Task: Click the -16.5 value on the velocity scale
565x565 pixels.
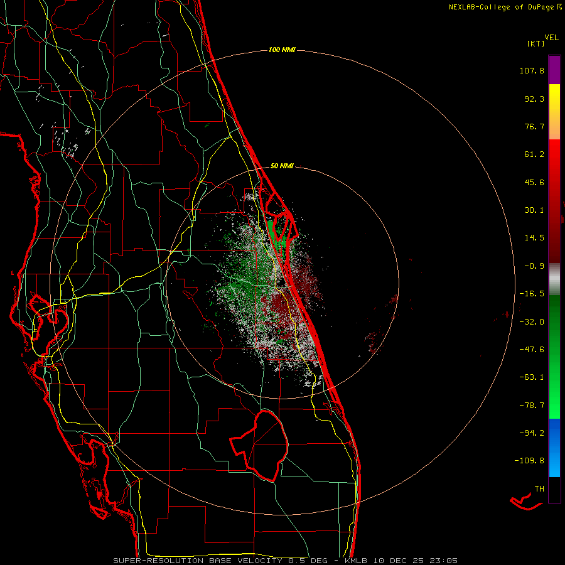Action: [x=532, y=294]
